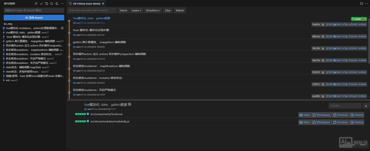Click the orange graph node of the Vuex 模块化 commit

[69, 33]
